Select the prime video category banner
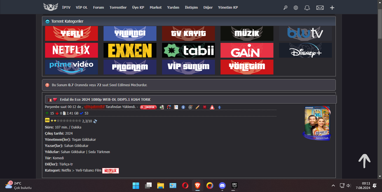 coord(72,67)
